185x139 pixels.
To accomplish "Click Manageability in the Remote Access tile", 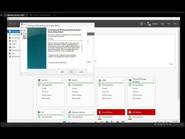I will (x=77, y=117).
